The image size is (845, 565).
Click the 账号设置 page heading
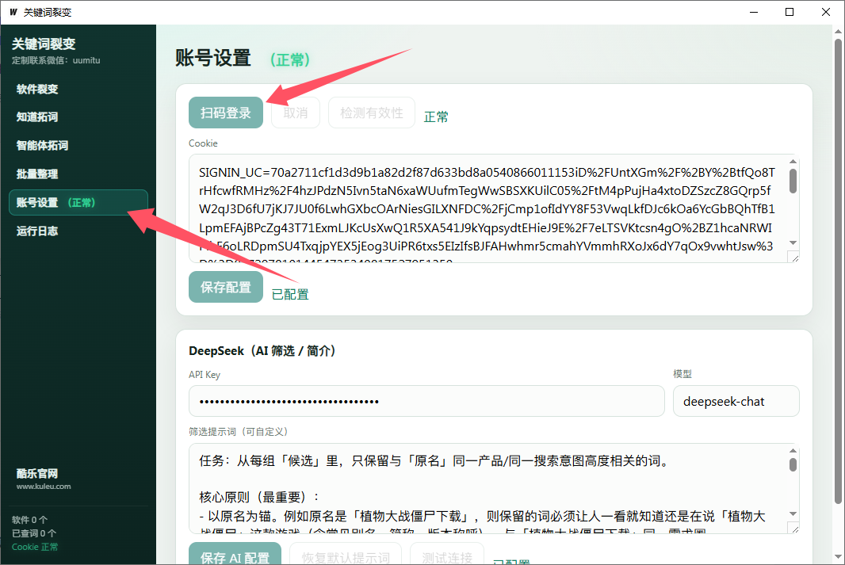[213, 58]
